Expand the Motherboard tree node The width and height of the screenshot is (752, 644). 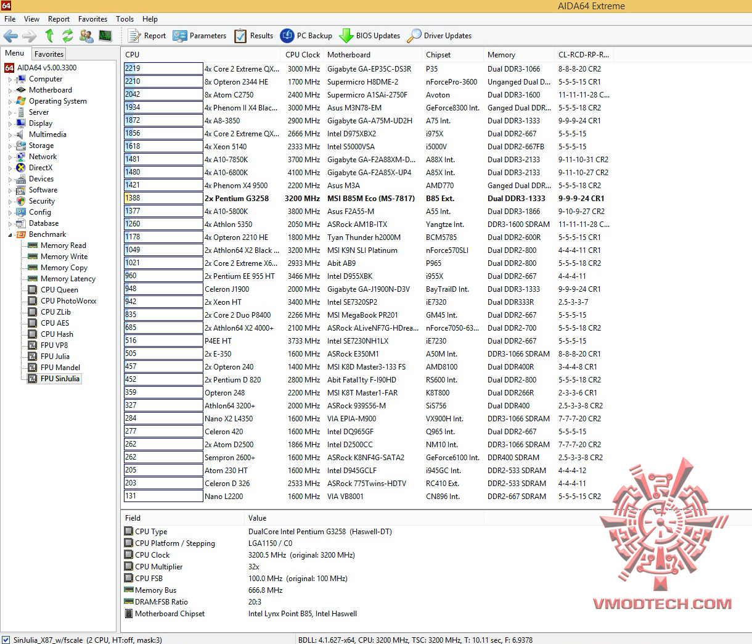(10, 91)
